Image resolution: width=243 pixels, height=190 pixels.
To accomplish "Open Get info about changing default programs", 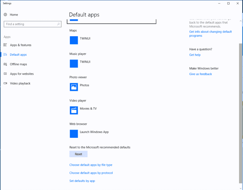I will (211, 33).
